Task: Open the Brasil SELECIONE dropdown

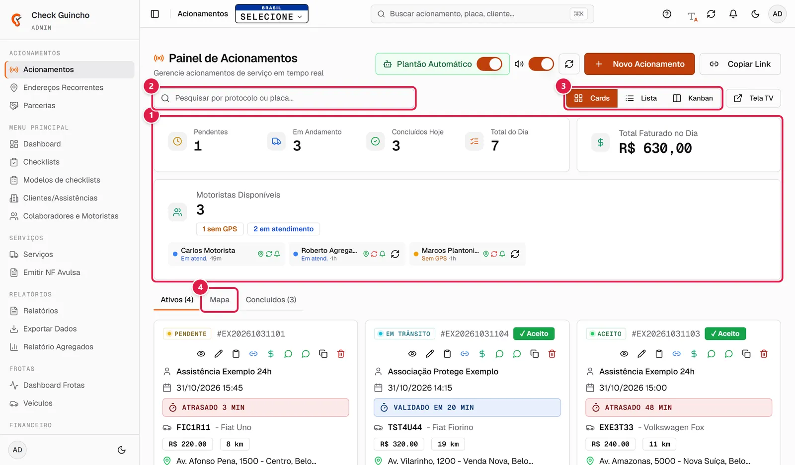Action: 272,14
